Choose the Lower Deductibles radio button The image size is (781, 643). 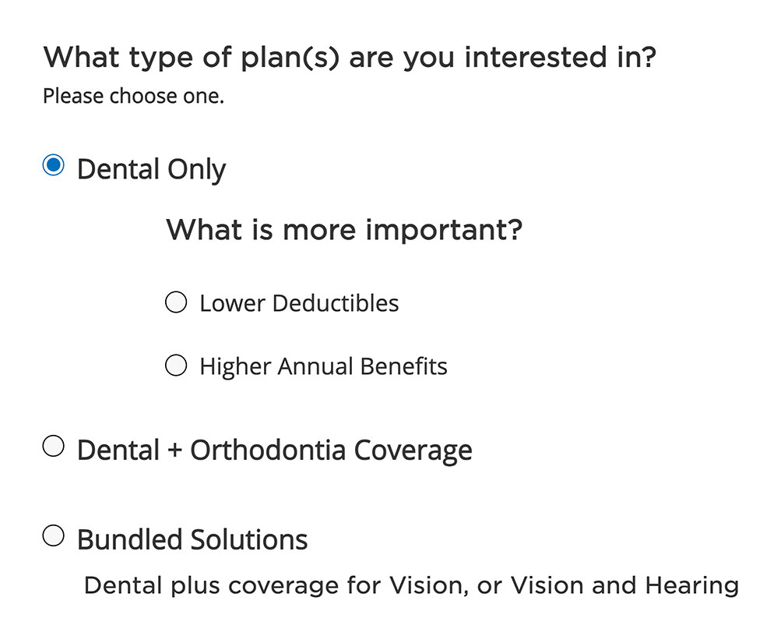177,302
